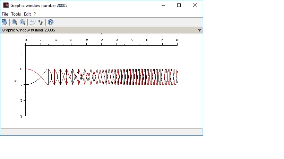The width and height of the screenshot is (284, 159).
Task: Click the status bar at window bottom
Action: 101,132
